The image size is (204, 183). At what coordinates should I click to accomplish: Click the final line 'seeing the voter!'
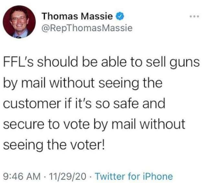pyautogui.click(x=54, y=145)
